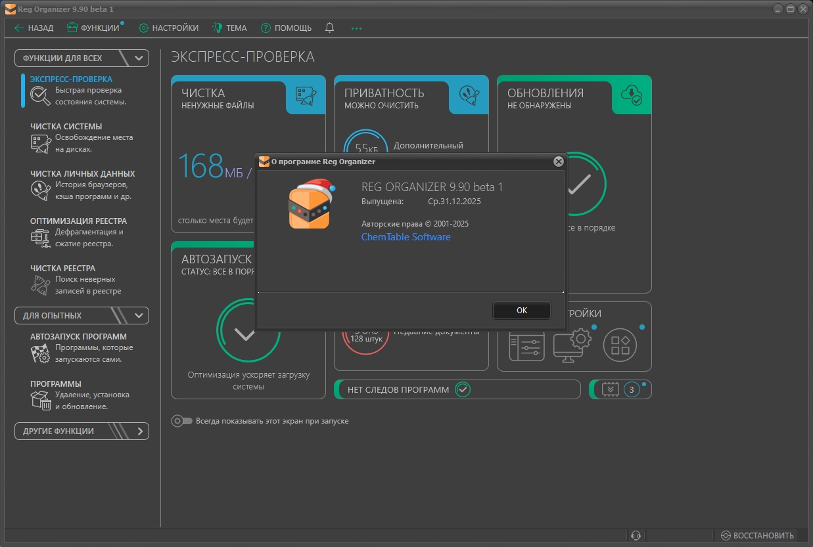This screenshot has height=547, width=813.
Task: Open the ChemTable Software link
Action: (406, 237)
